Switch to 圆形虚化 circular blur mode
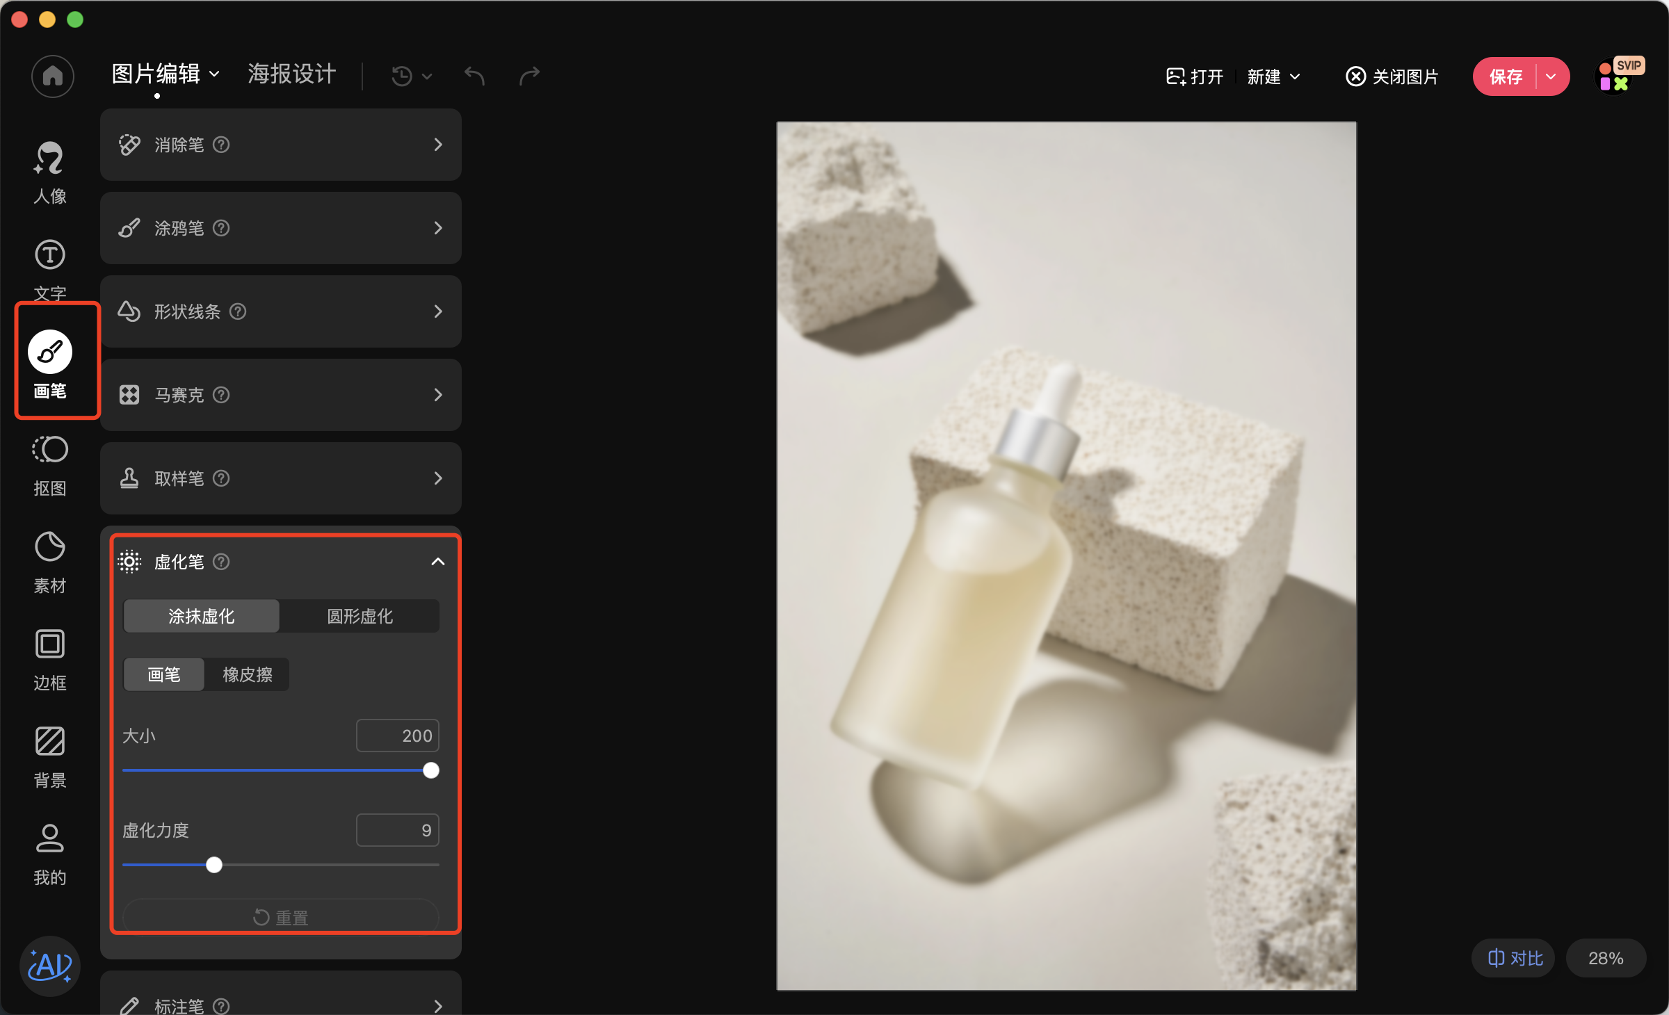This screenshot has width=1669, height=1015. click(x=360, y=616)
